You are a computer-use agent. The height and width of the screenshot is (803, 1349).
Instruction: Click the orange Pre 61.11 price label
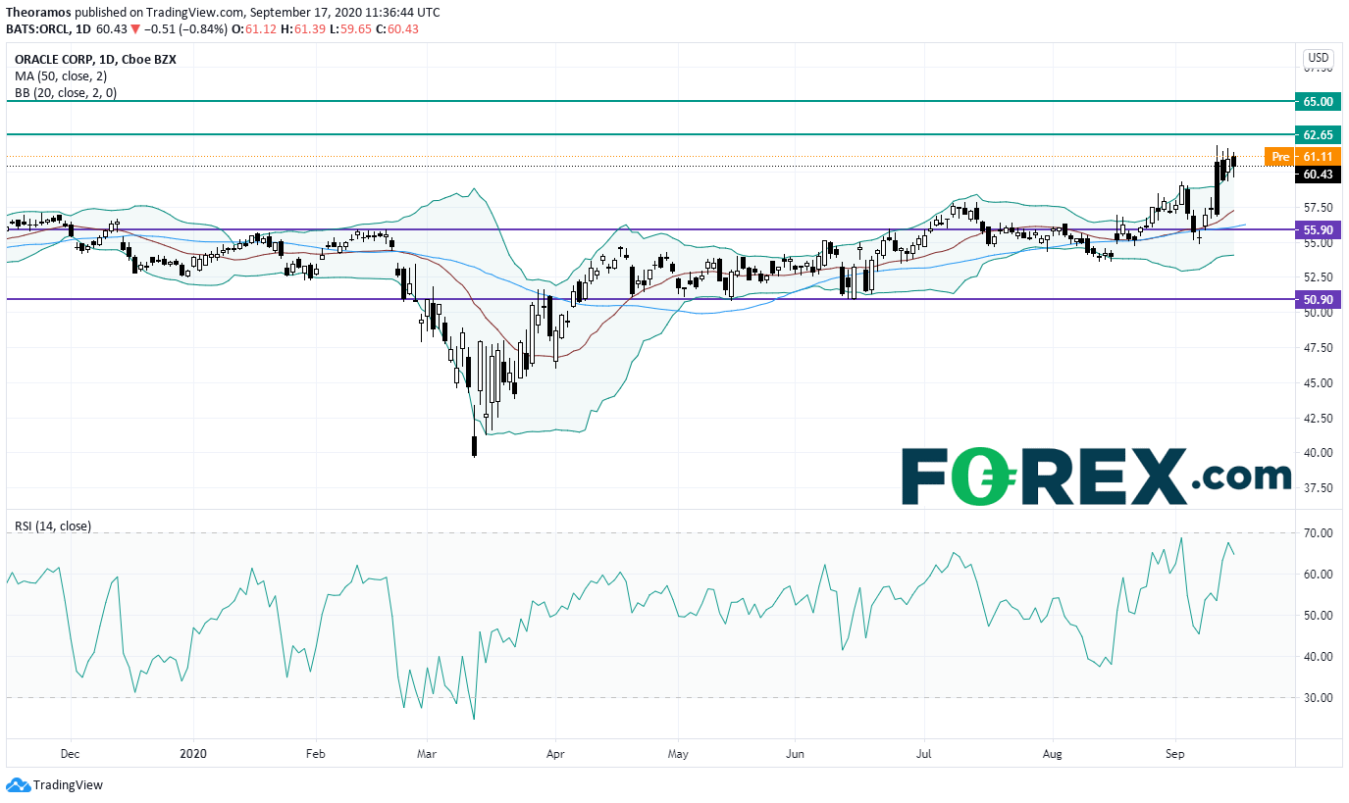click(1302, 156)
